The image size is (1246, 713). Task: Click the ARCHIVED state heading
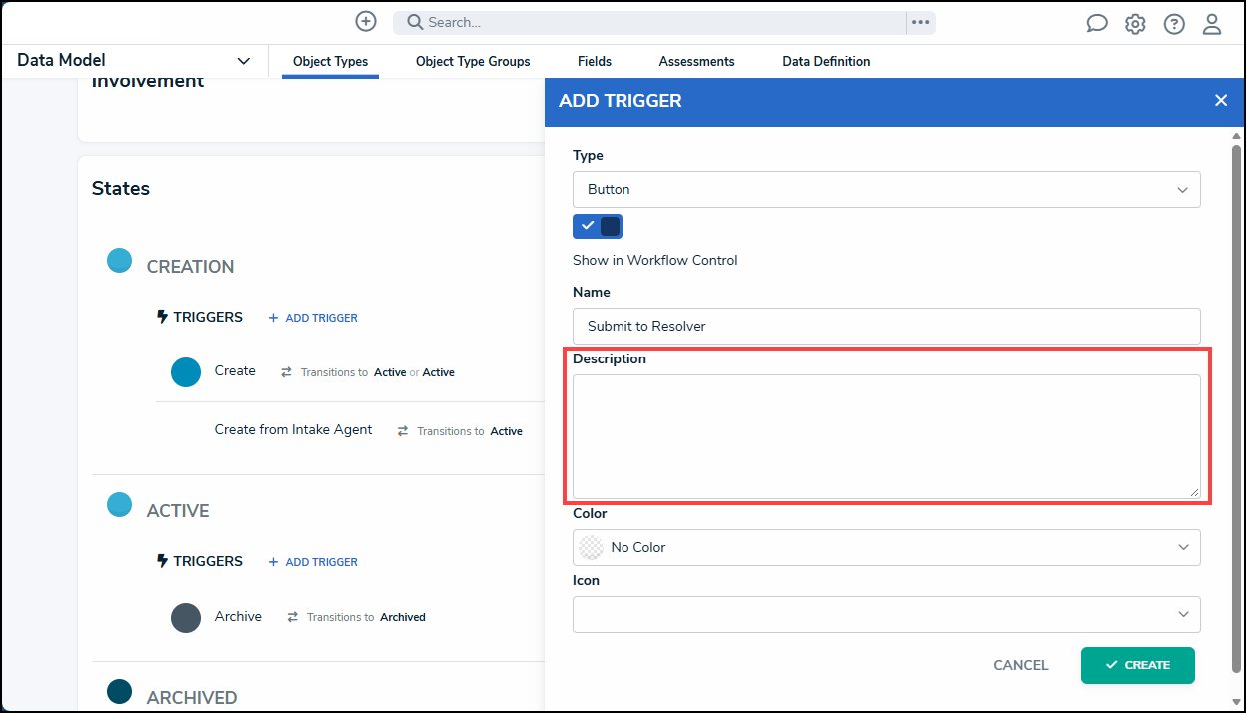(192, 698)
